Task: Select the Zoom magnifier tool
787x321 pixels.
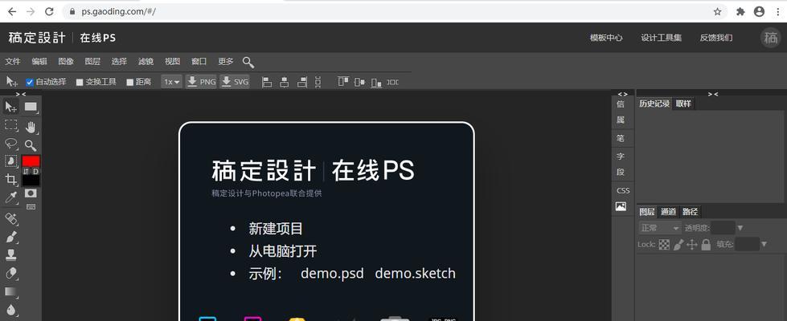Action: [31, 146]
